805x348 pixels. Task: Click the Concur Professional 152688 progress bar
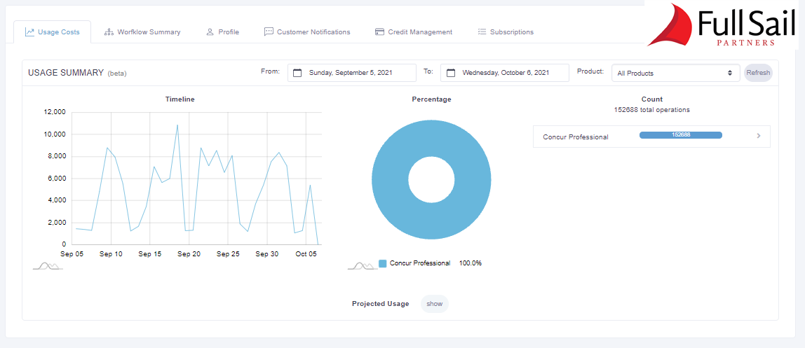(x=680, y=135)
